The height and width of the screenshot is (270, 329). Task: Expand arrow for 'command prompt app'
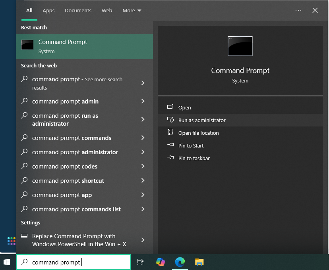143,195
